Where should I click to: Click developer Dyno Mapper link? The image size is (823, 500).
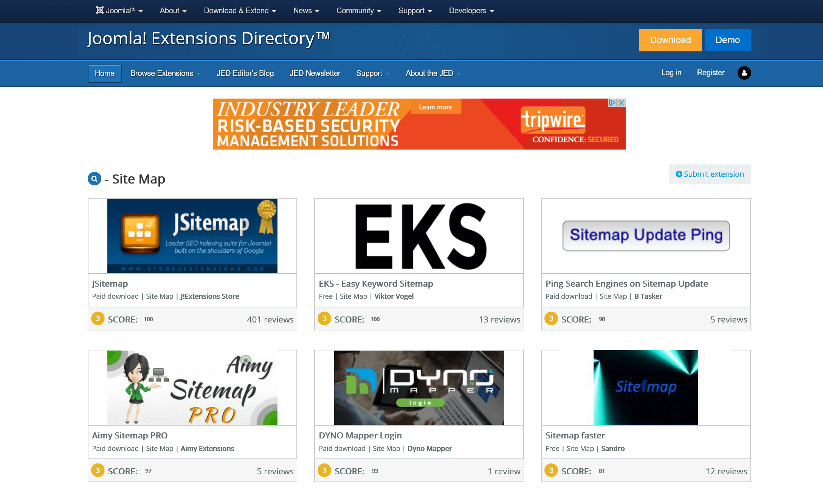click(x=429, y=449)
